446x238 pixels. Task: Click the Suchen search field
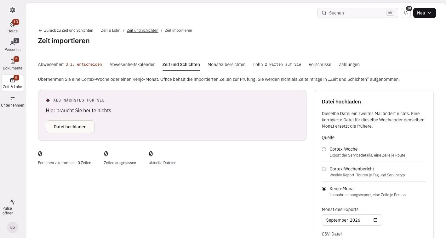(357, 13)
